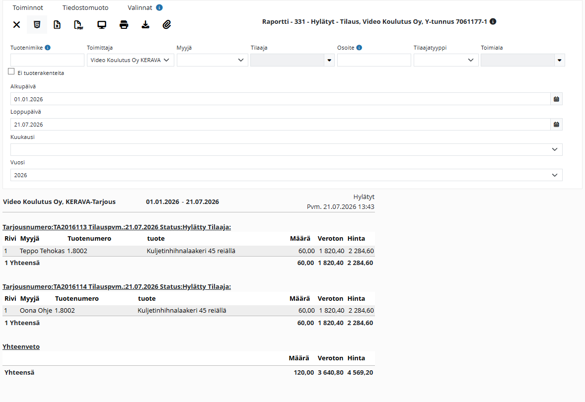The width and height of the screenshot is (585, 402).
Task: Click price 2 284,60 in Teppo Tehokas row
Action: point(361,251)
